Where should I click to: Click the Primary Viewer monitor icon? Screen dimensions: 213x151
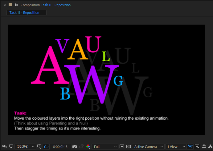[11, 146]
